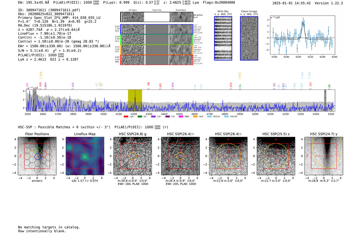Click the purple CIV legend swatch

pyautogui.click(x=153, y=116)
